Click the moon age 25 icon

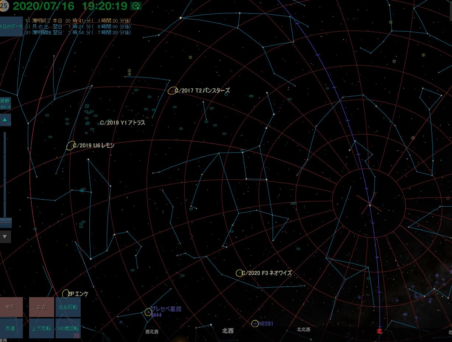(4, 6)
